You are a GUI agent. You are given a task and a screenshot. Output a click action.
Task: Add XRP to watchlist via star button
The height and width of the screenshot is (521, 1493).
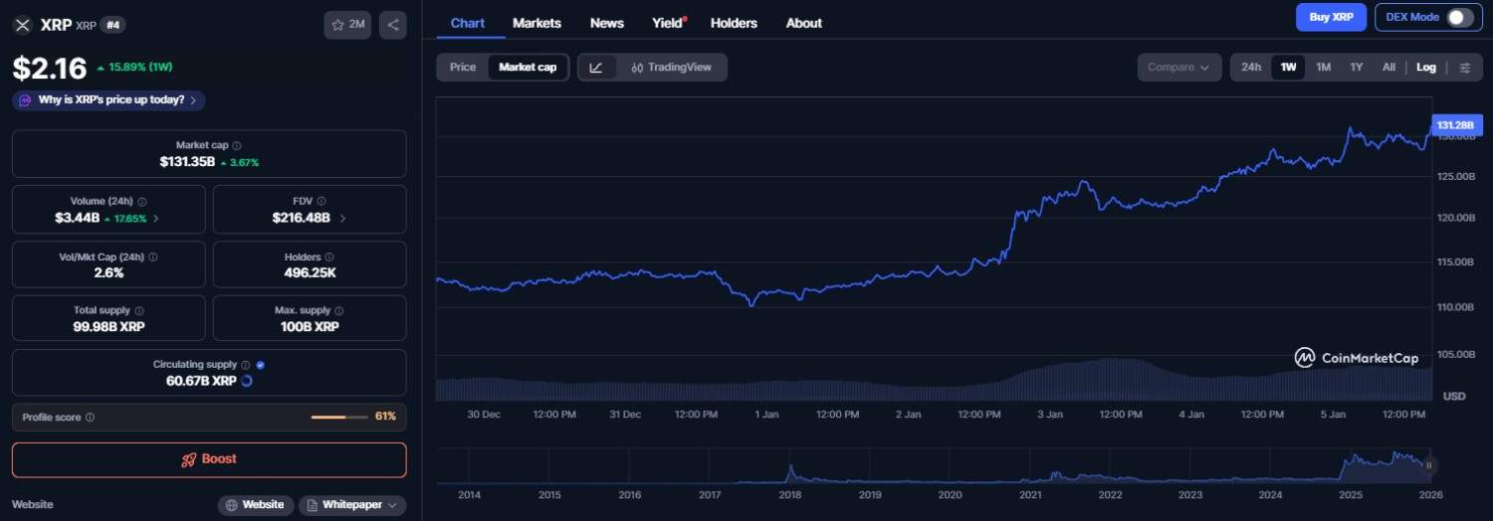[x=347, y=25]
